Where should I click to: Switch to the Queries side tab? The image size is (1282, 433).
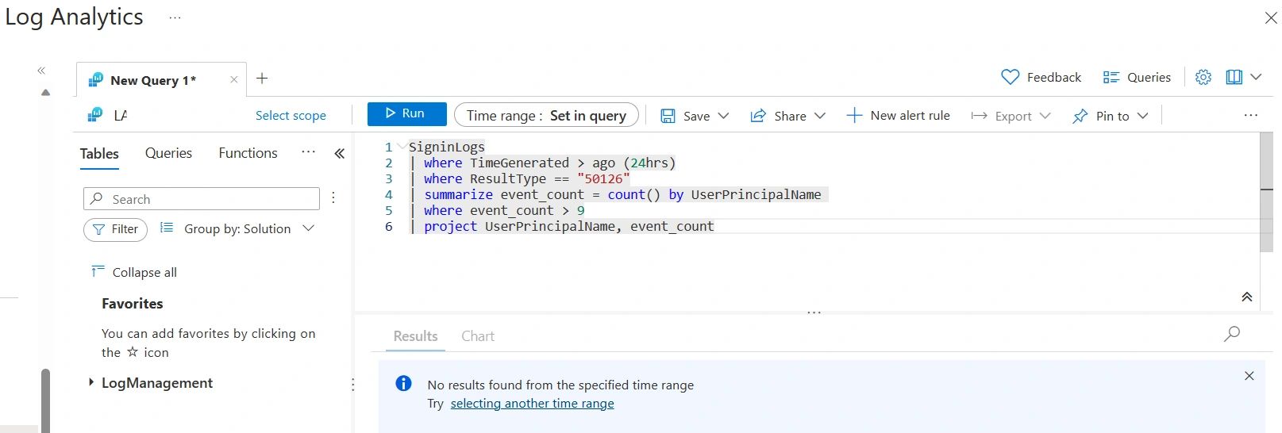[x=168, y=153]
